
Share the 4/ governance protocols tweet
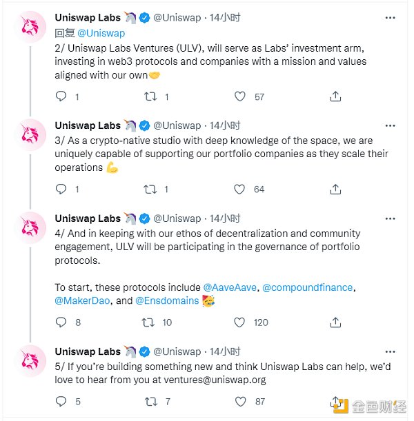point(335,322)
